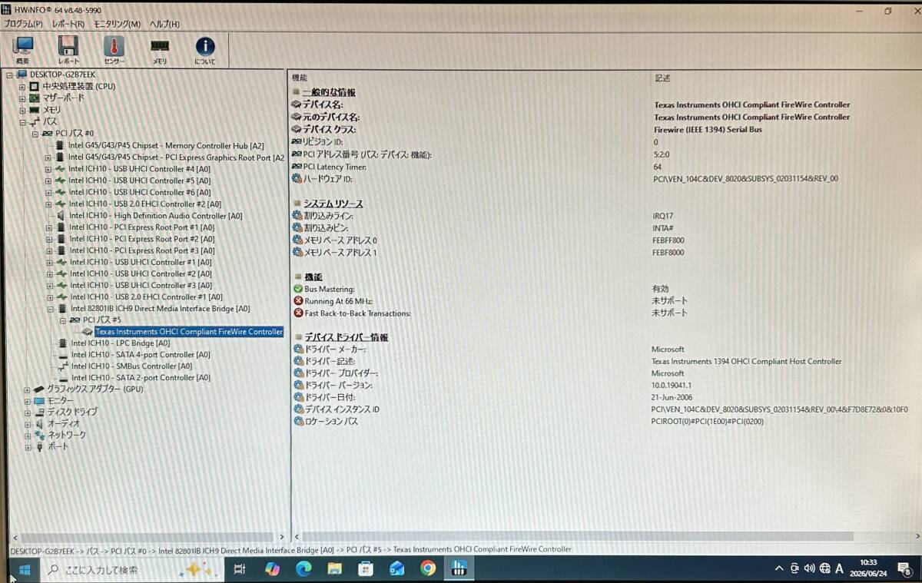922x583 pixels.
Task: Open the Summary (概要) toolbar icon
Action: [23, 50]
